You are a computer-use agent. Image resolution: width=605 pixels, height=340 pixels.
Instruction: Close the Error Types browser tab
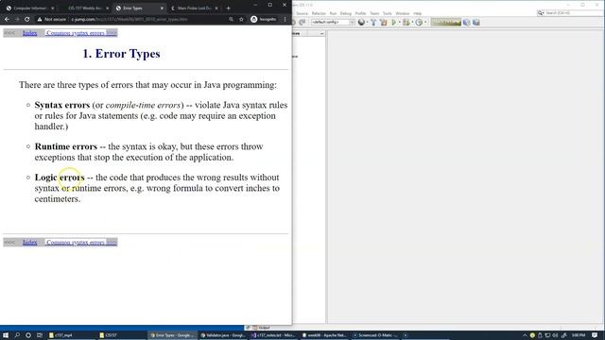(x=162, y=8)
